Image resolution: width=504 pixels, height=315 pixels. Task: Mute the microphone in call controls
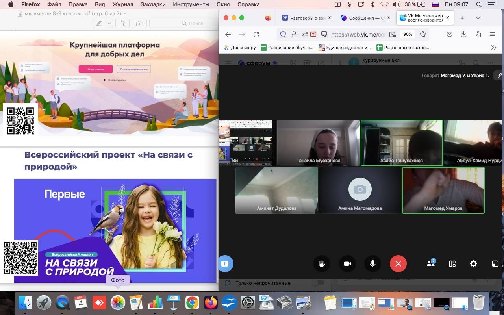pos(372,264)
